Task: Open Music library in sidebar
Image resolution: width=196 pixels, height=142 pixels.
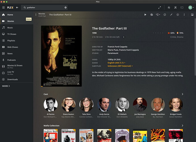Action: pos(17,28)
